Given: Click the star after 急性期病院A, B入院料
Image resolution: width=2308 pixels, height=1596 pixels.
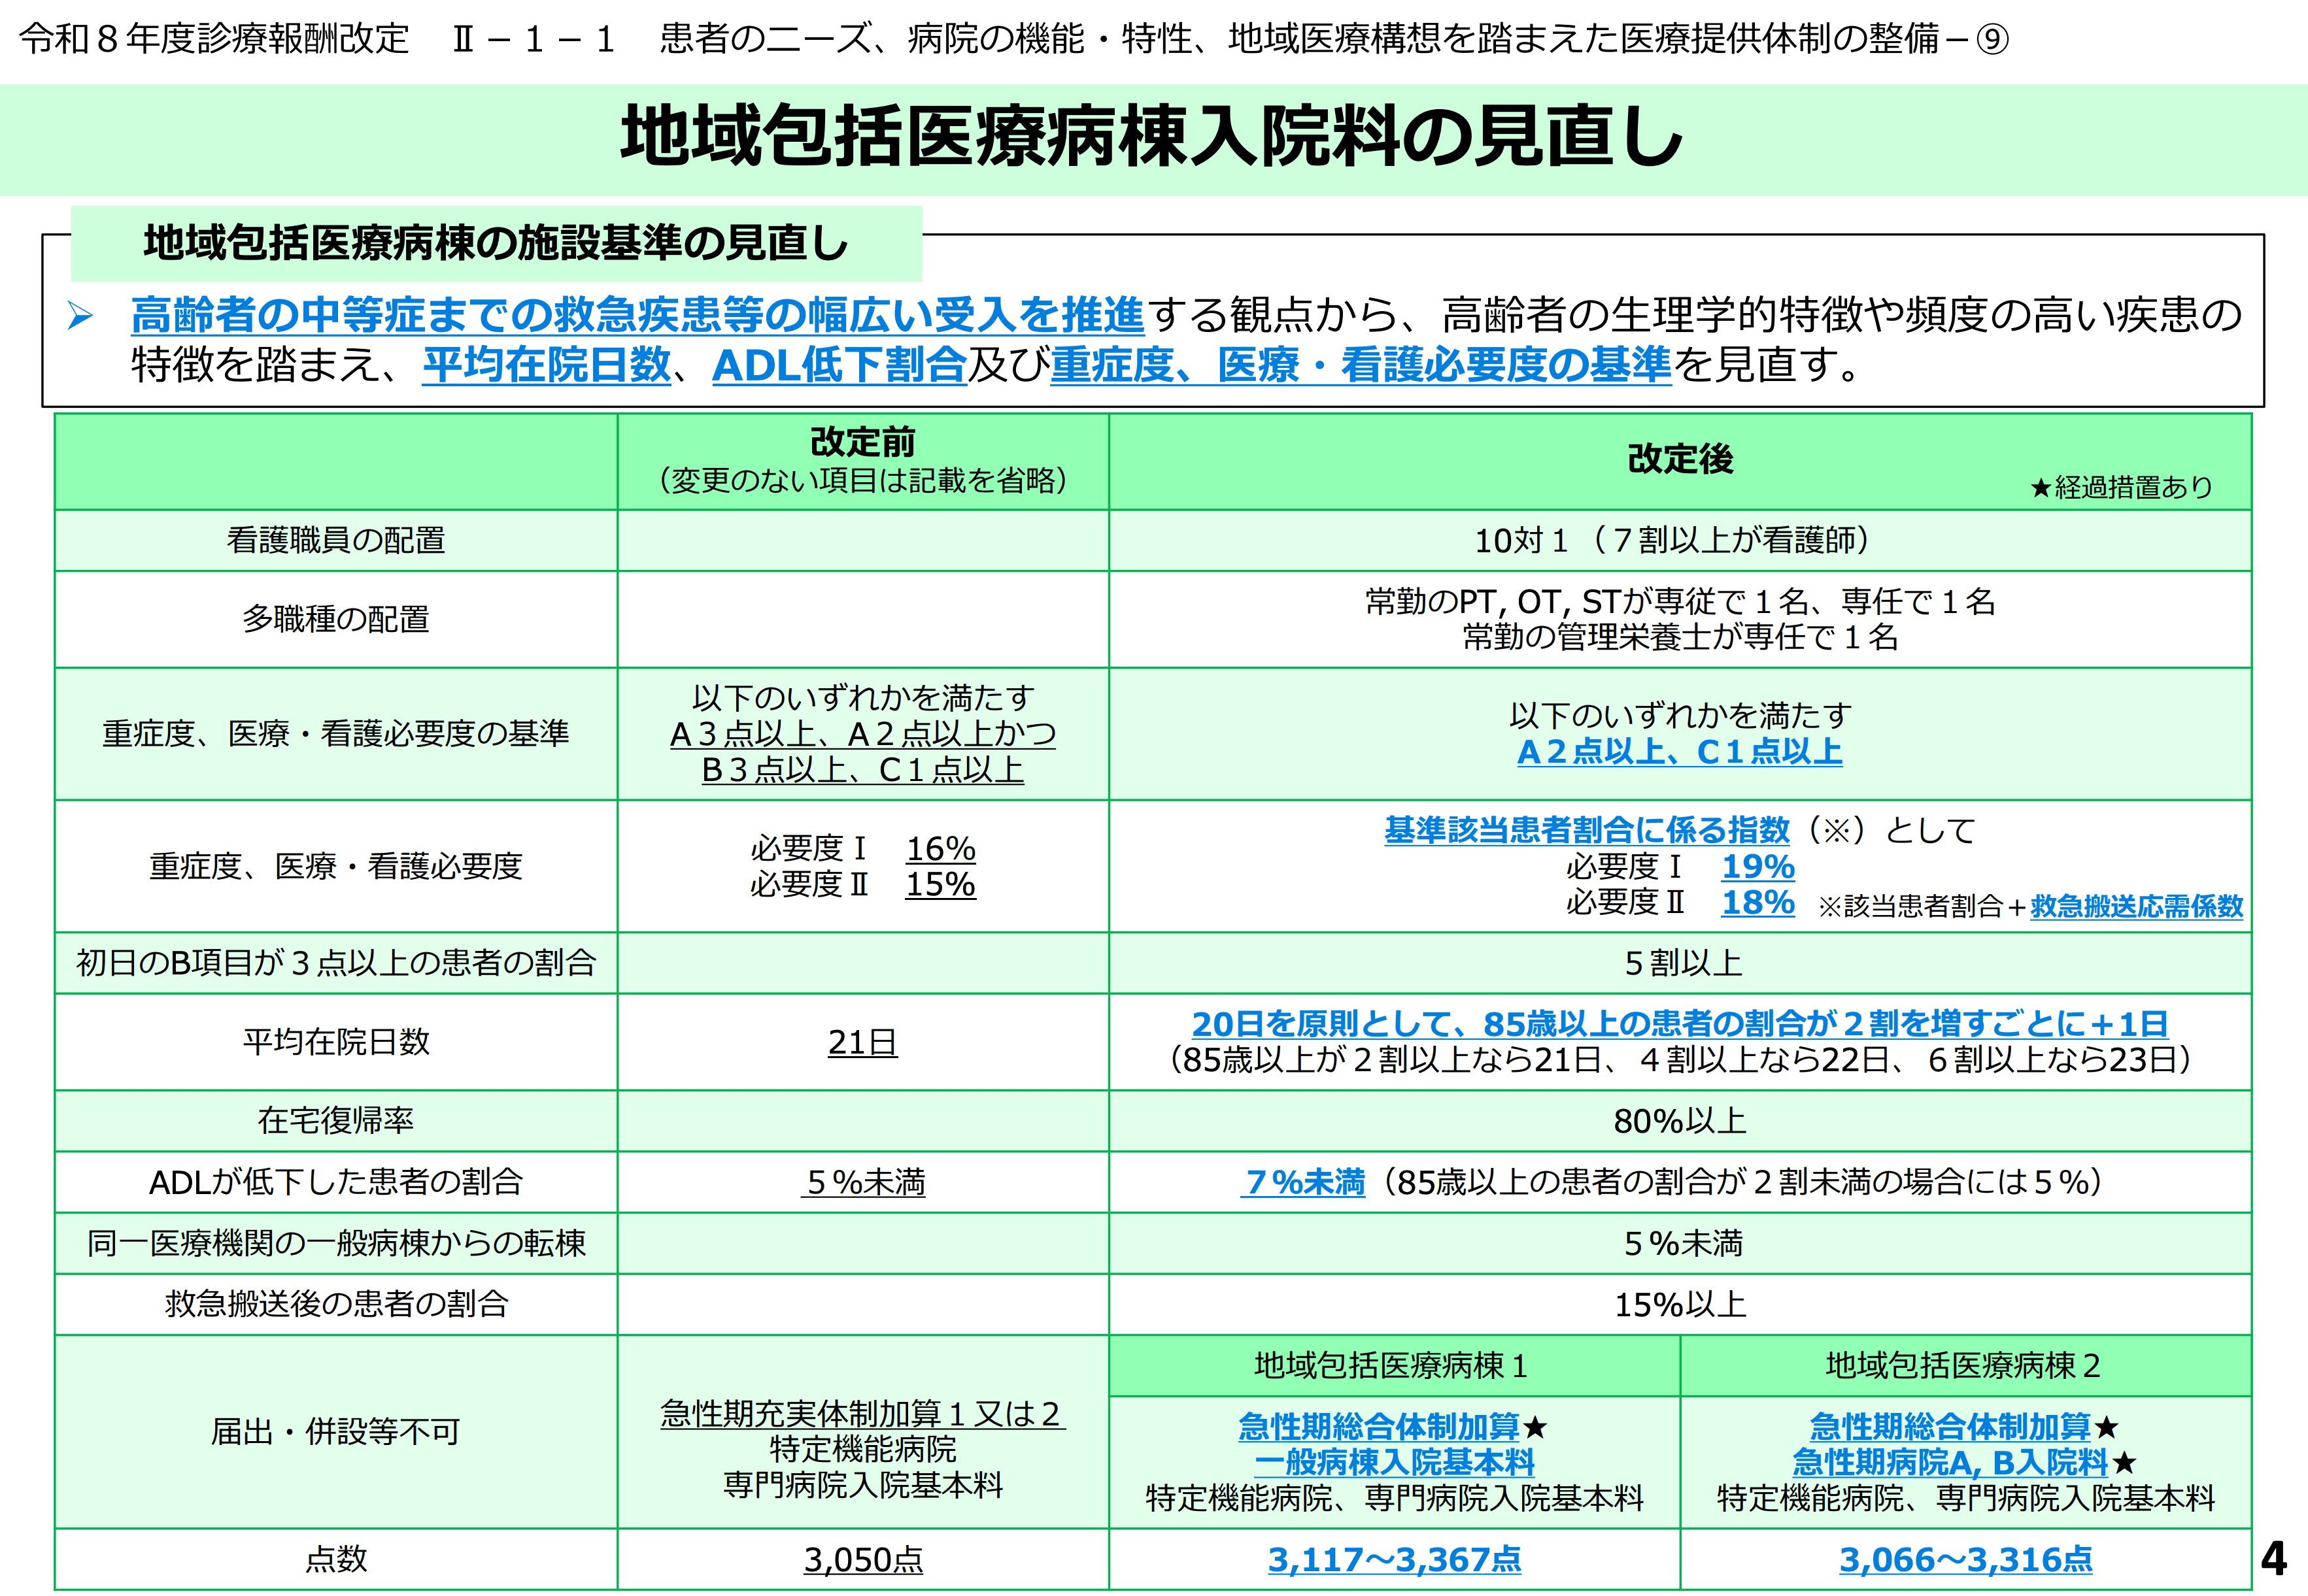Looking at the screenshot, I should [x=2124, y=1464].
